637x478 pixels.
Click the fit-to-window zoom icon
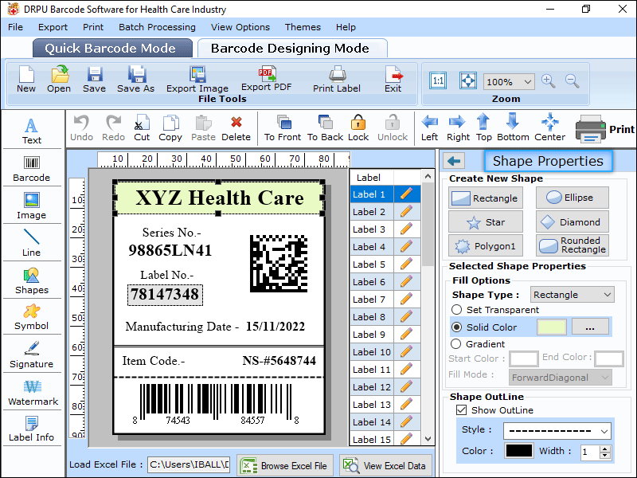click(468, 80)
